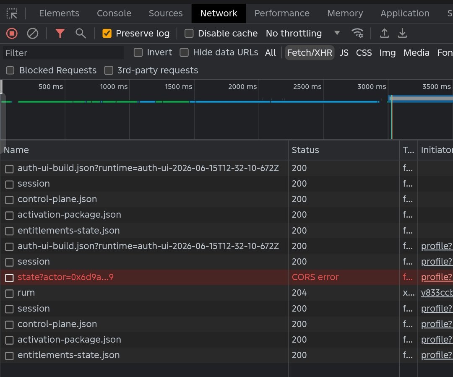Sort by the Initiator column header

(436, 150)
